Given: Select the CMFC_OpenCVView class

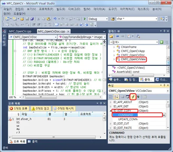Looking at the screenshot, I should pos(133,59).
